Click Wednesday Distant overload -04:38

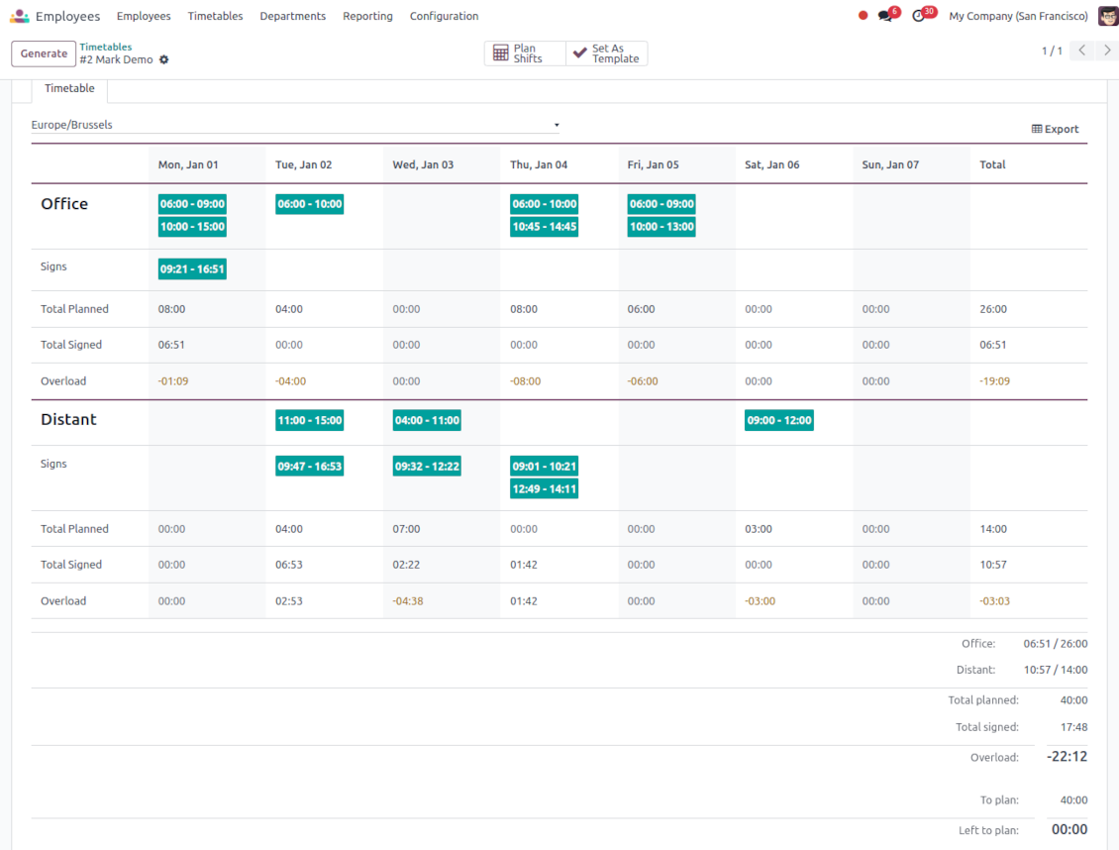[x=408, y=601]
